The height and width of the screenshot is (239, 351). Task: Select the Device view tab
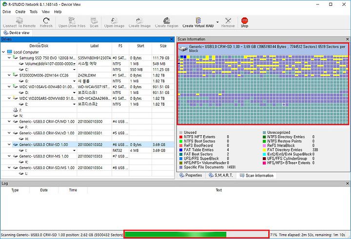pos(17,33)
